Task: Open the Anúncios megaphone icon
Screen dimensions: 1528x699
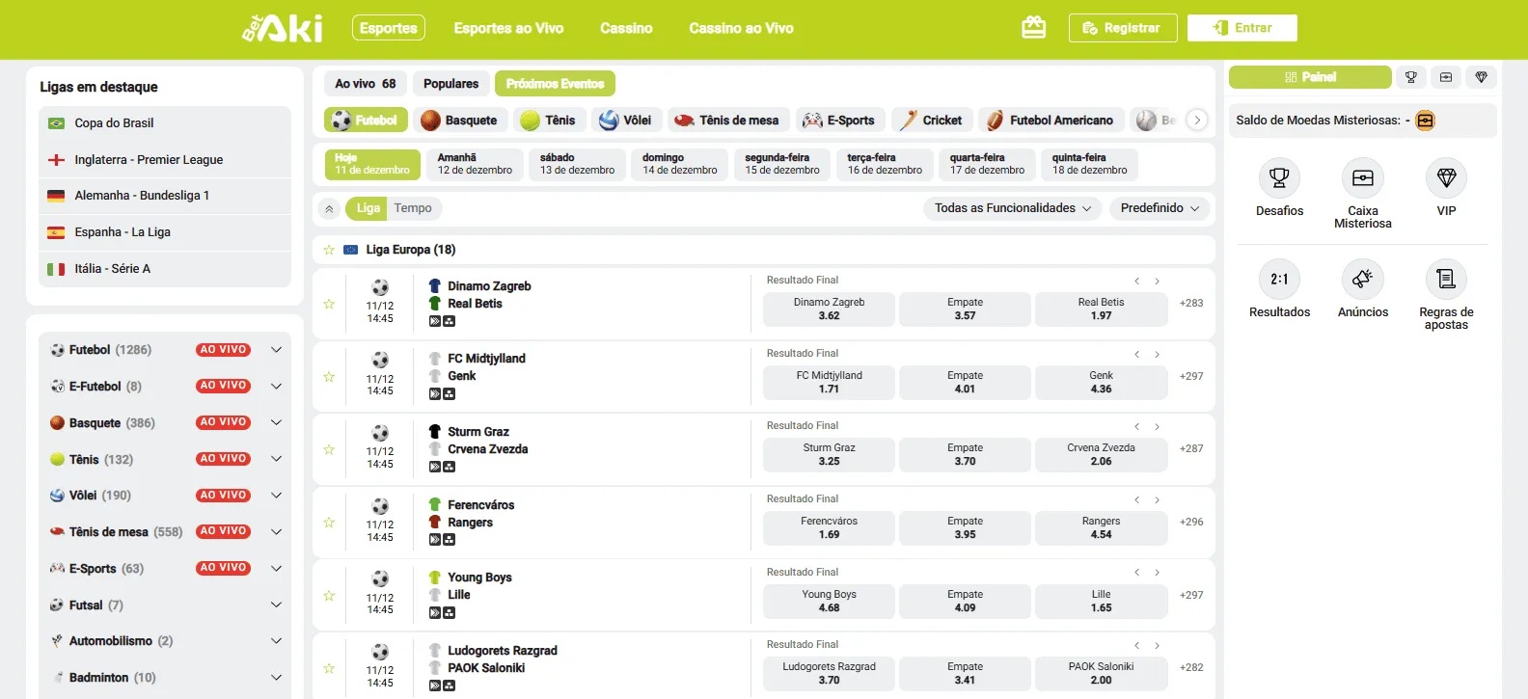Action: [1362, 280]
